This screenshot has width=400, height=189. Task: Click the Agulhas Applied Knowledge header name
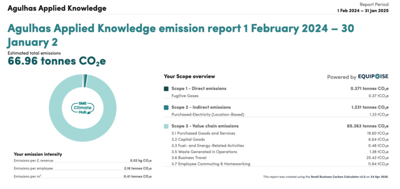click(x=57, y=8)
